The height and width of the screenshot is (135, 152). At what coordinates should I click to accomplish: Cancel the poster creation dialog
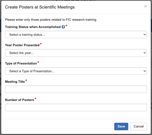(138, 126)
